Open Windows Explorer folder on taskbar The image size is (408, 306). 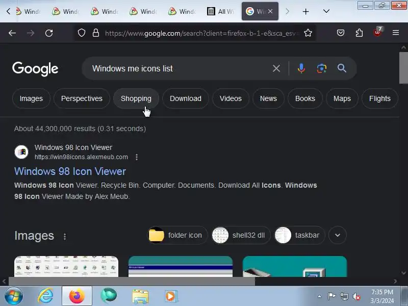pos(140,296)
